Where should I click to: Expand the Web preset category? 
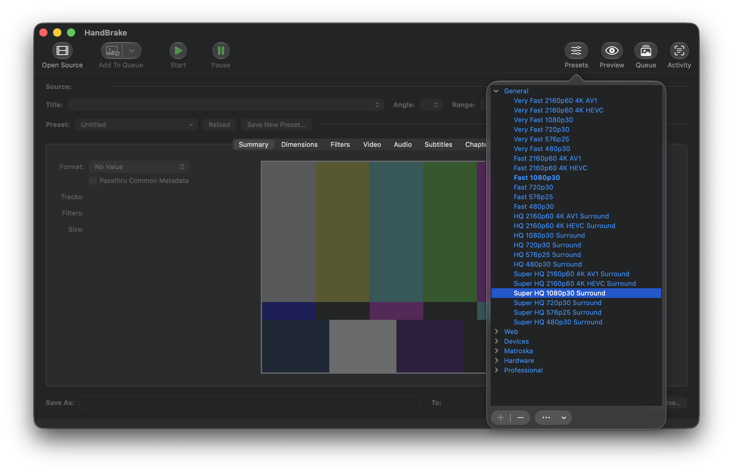point(496,331)
